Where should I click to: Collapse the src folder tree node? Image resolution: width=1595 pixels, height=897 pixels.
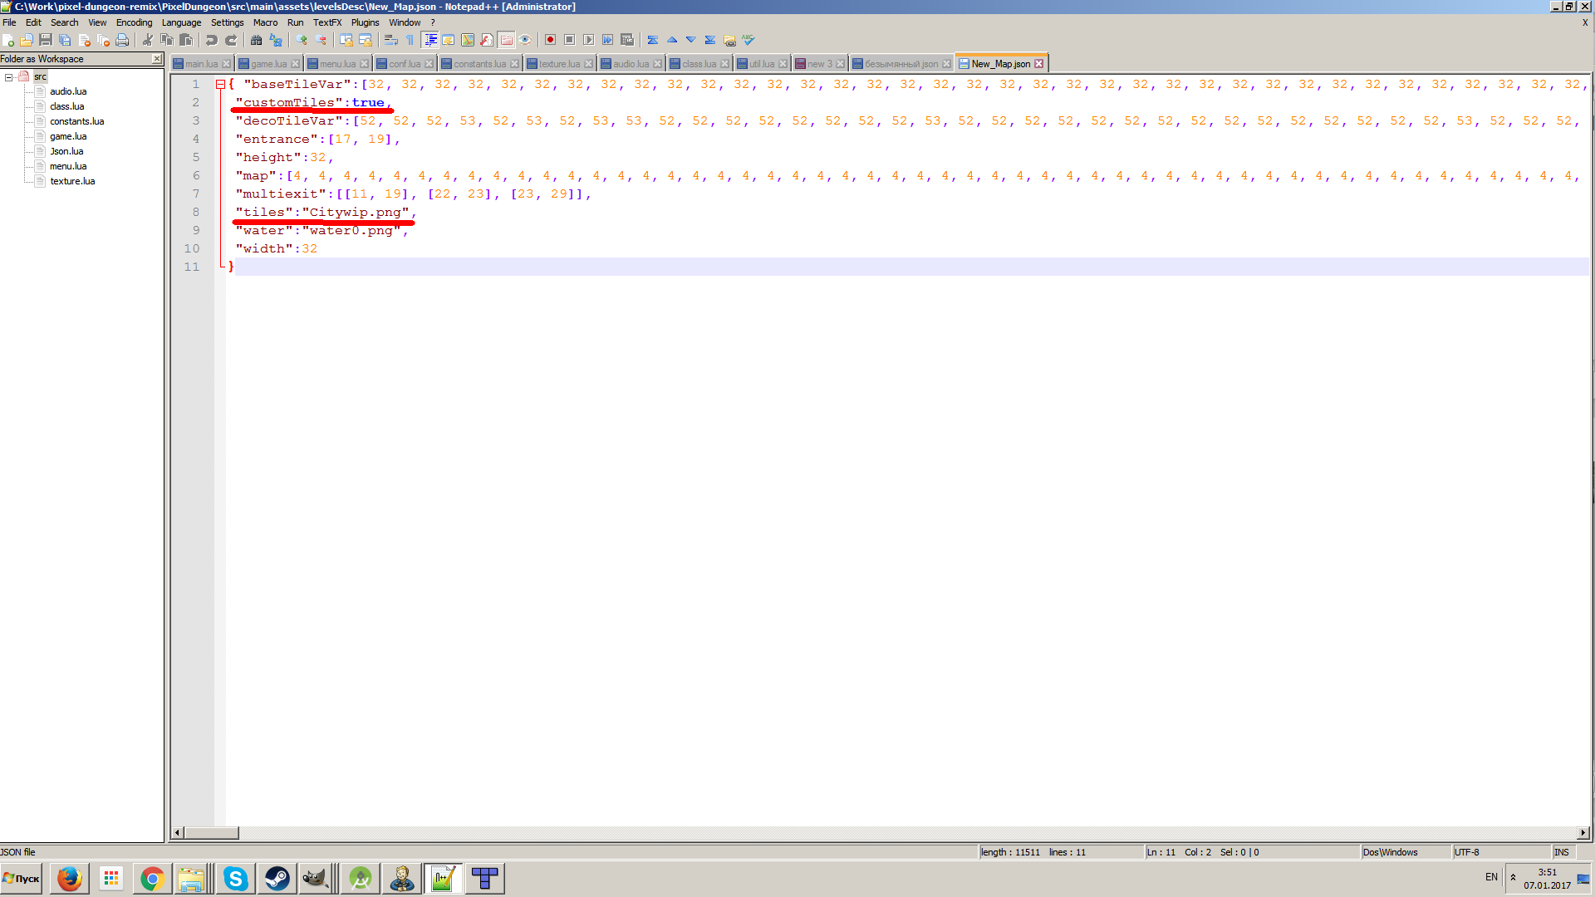pyautogui.click(x=8, y=77)
